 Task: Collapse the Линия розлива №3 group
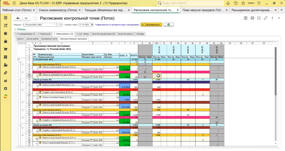pyautogui.click(x=21, y=79)
